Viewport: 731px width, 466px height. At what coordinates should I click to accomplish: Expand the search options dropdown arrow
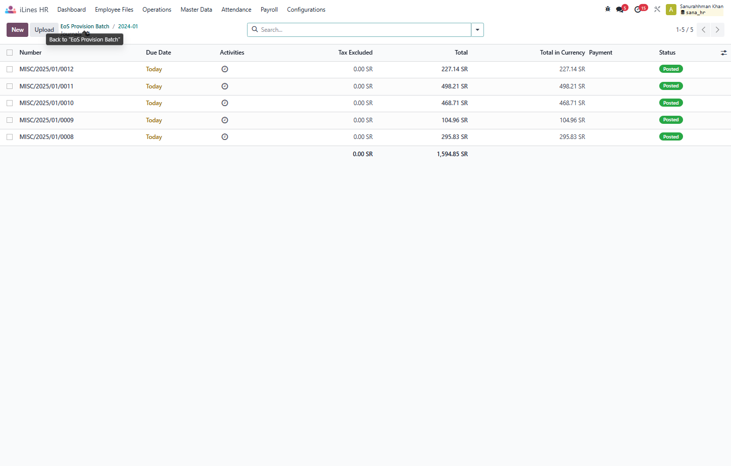[x=477, y=30]
